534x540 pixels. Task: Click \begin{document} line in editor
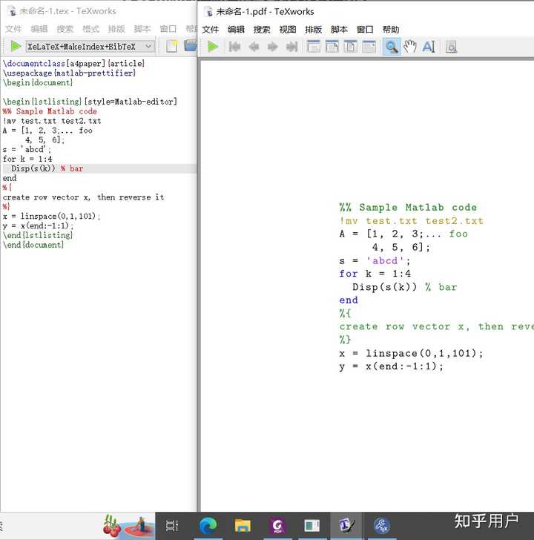point(38,82)
